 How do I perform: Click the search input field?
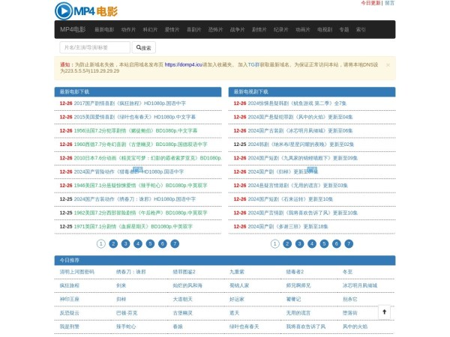[x=94, y=47]
